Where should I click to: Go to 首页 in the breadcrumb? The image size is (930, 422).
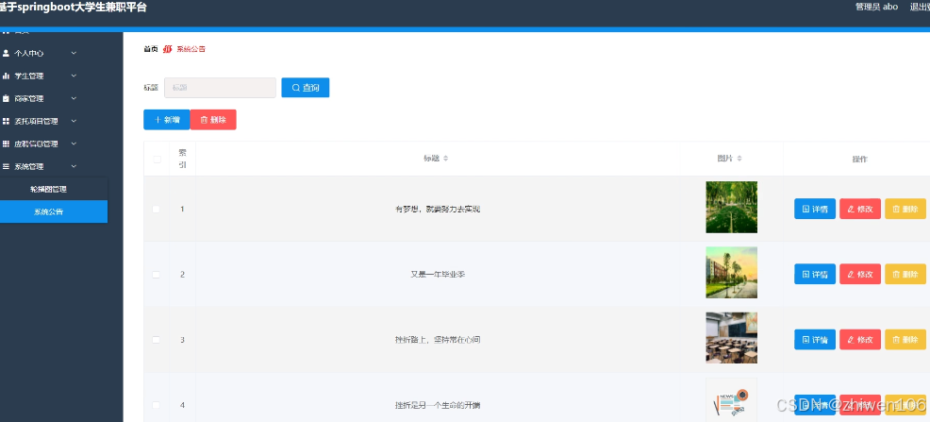pyautogui.click(x=151, y=49)
